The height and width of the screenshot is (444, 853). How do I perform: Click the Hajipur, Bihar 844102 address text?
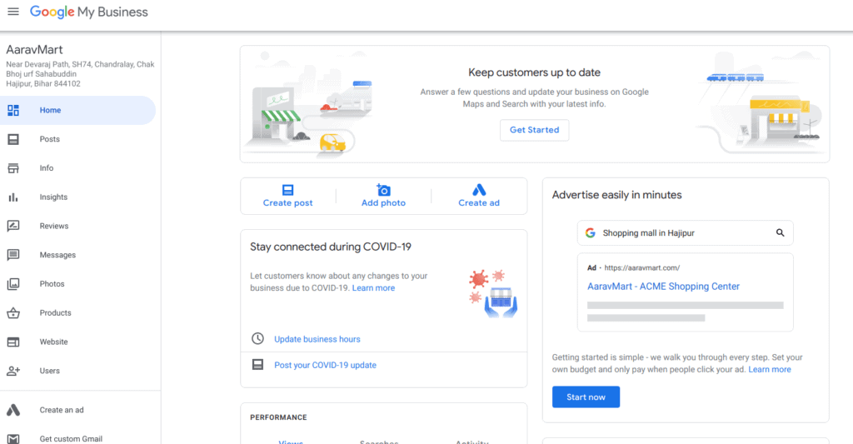click(x=43, y=84)
